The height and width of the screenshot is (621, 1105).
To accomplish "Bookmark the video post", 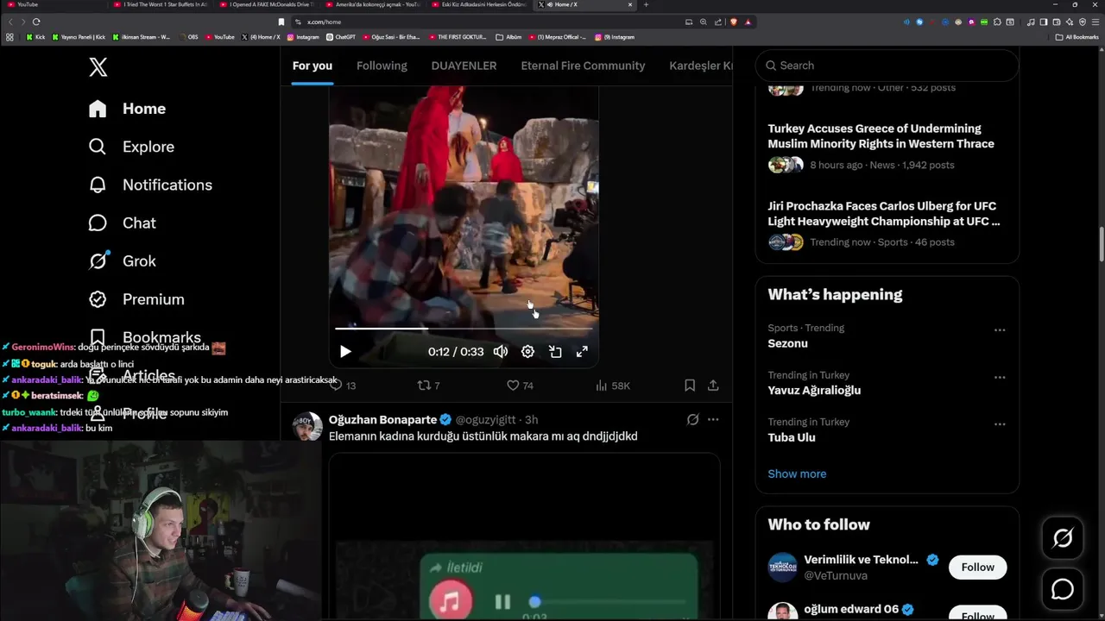I will pyautogui.click(x=690, y=386).
